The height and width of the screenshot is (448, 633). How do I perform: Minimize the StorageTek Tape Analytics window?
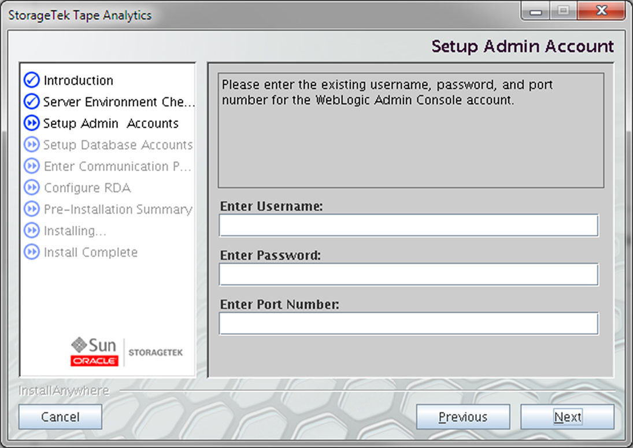[536, 12]
